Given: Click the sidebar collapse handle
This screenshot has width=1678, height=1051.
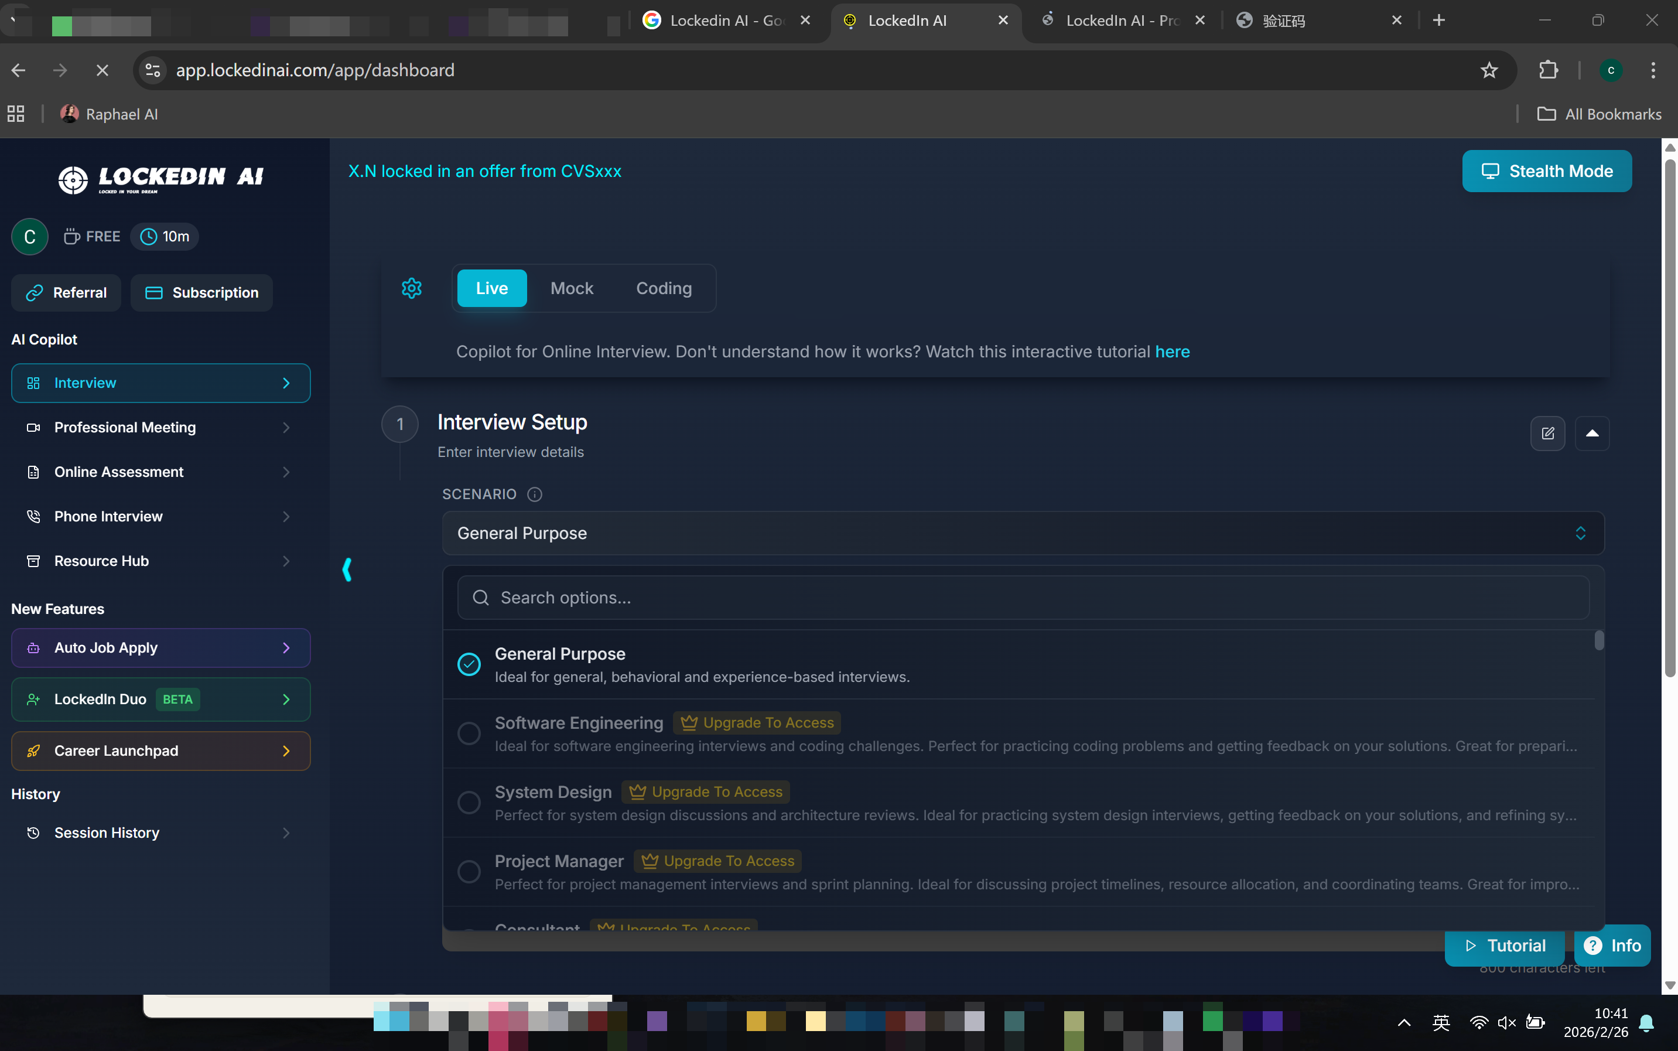Looking at the screenshot, I should (x=347, y=569).
